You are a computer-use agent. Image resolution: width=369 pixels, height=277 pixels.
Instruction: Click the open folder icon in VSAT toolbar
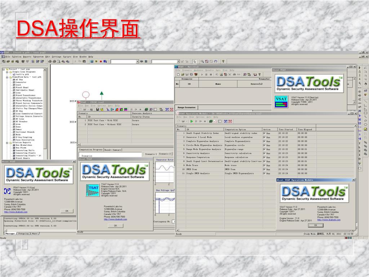click(x=183, y=75)
